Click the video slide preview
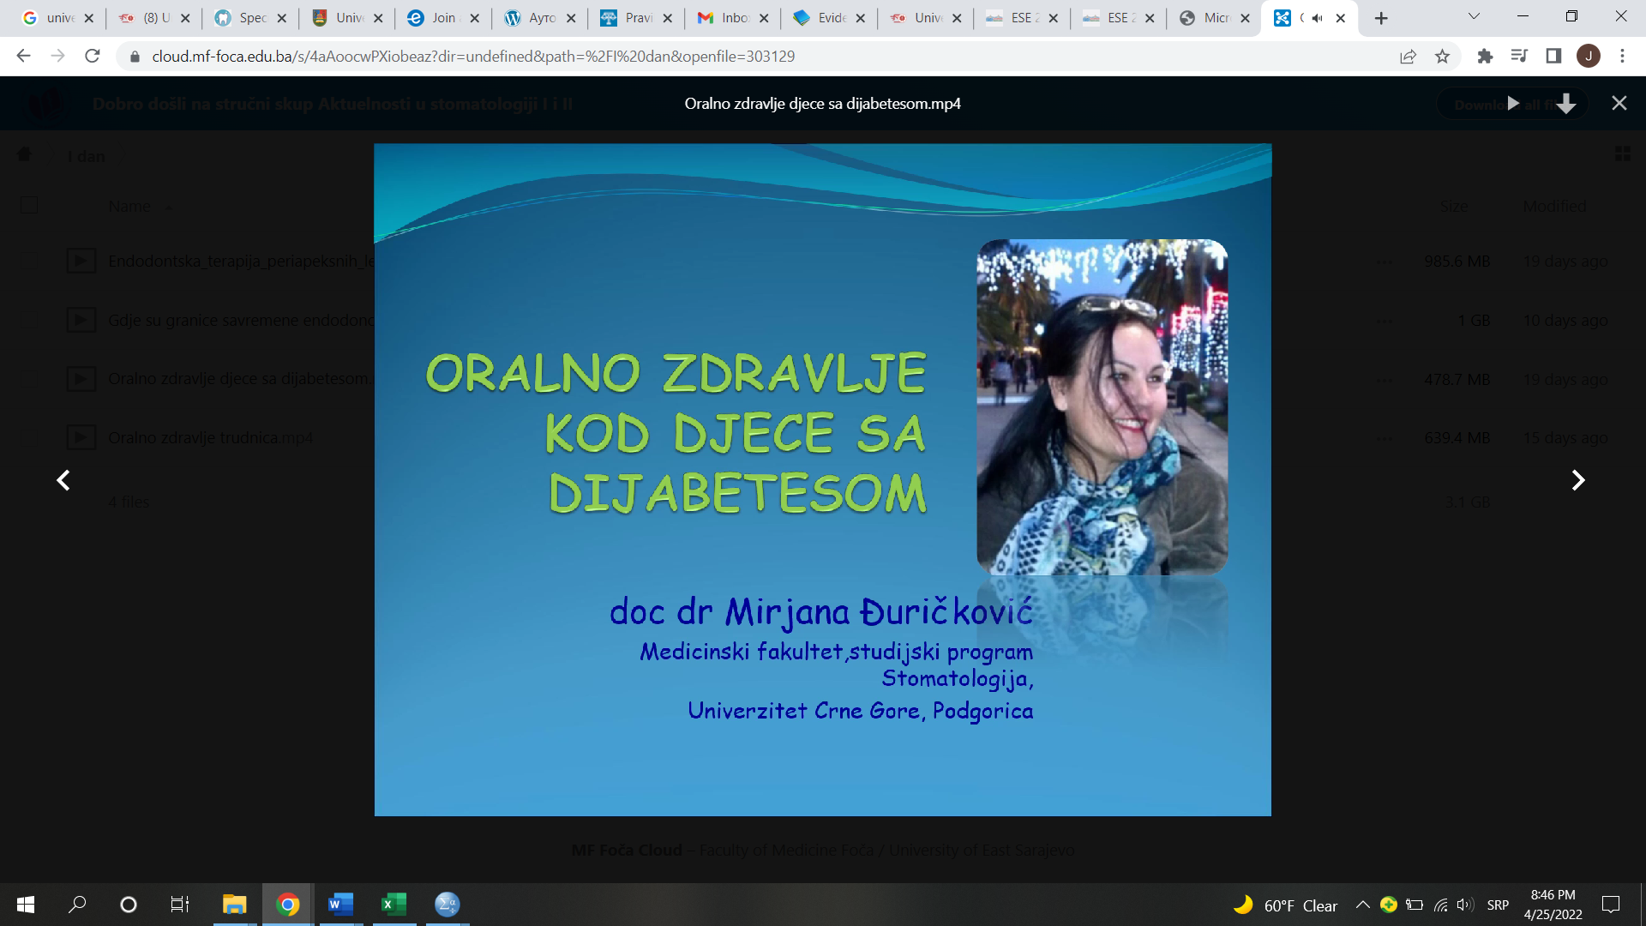The height and width of the screenshot is (926, 1646). pos(823,479)
